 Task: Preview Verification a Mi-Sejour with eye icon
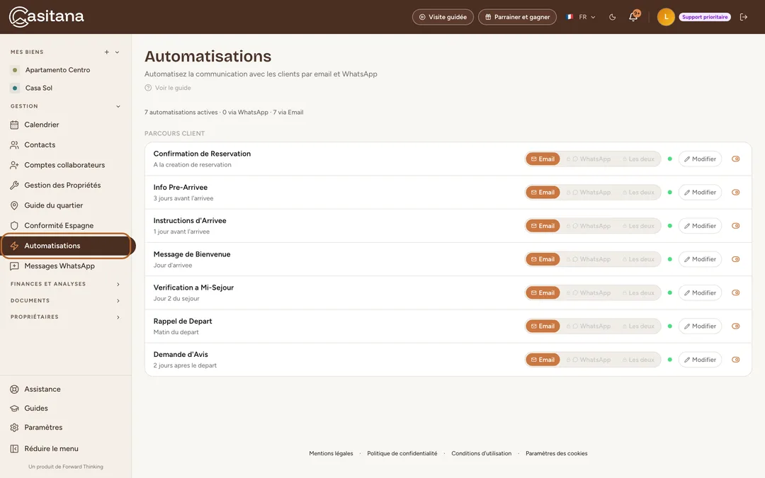point(736,292)
